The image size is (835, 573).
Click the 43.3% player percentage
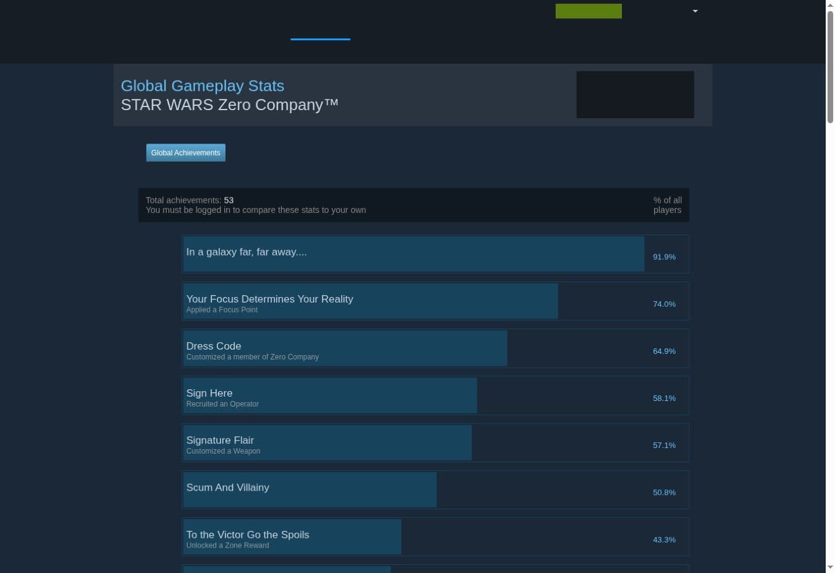(664, 540)
